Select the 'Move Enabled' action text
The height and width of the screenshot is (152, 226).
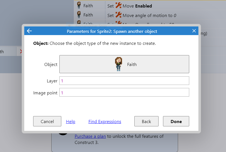tap(137, 6)
